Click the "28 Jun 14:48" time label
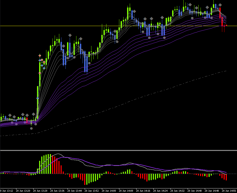Image resolution: width=237 pixels, height=193 pixels. (212, 191)
